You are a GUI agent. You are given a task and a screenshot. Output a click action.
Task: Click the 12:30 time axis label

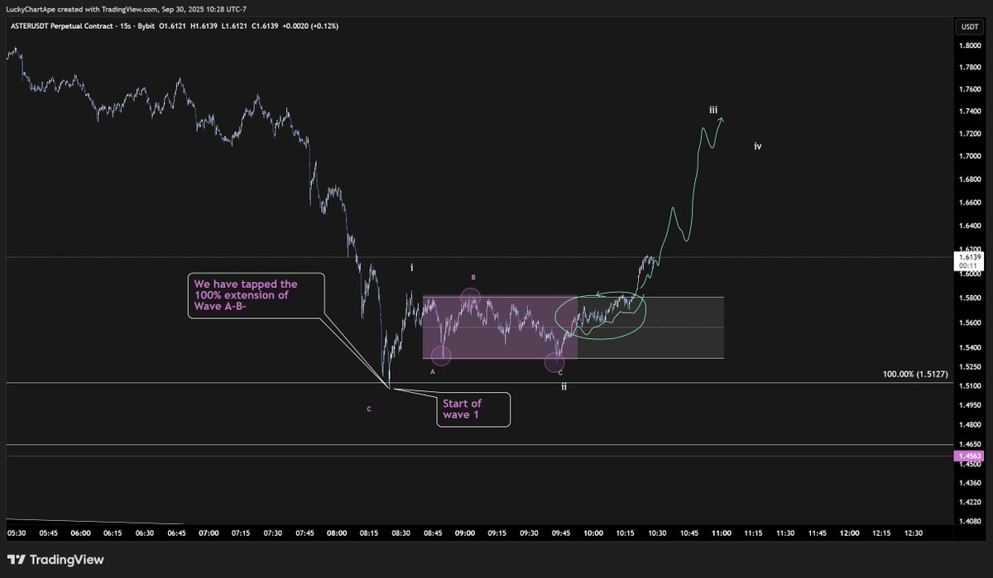(x=913, y=533)
